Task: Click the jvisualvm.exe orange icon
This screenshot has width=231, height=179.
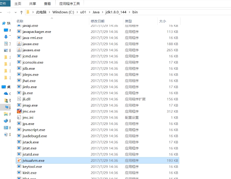Action: click(x=19, y=160)
